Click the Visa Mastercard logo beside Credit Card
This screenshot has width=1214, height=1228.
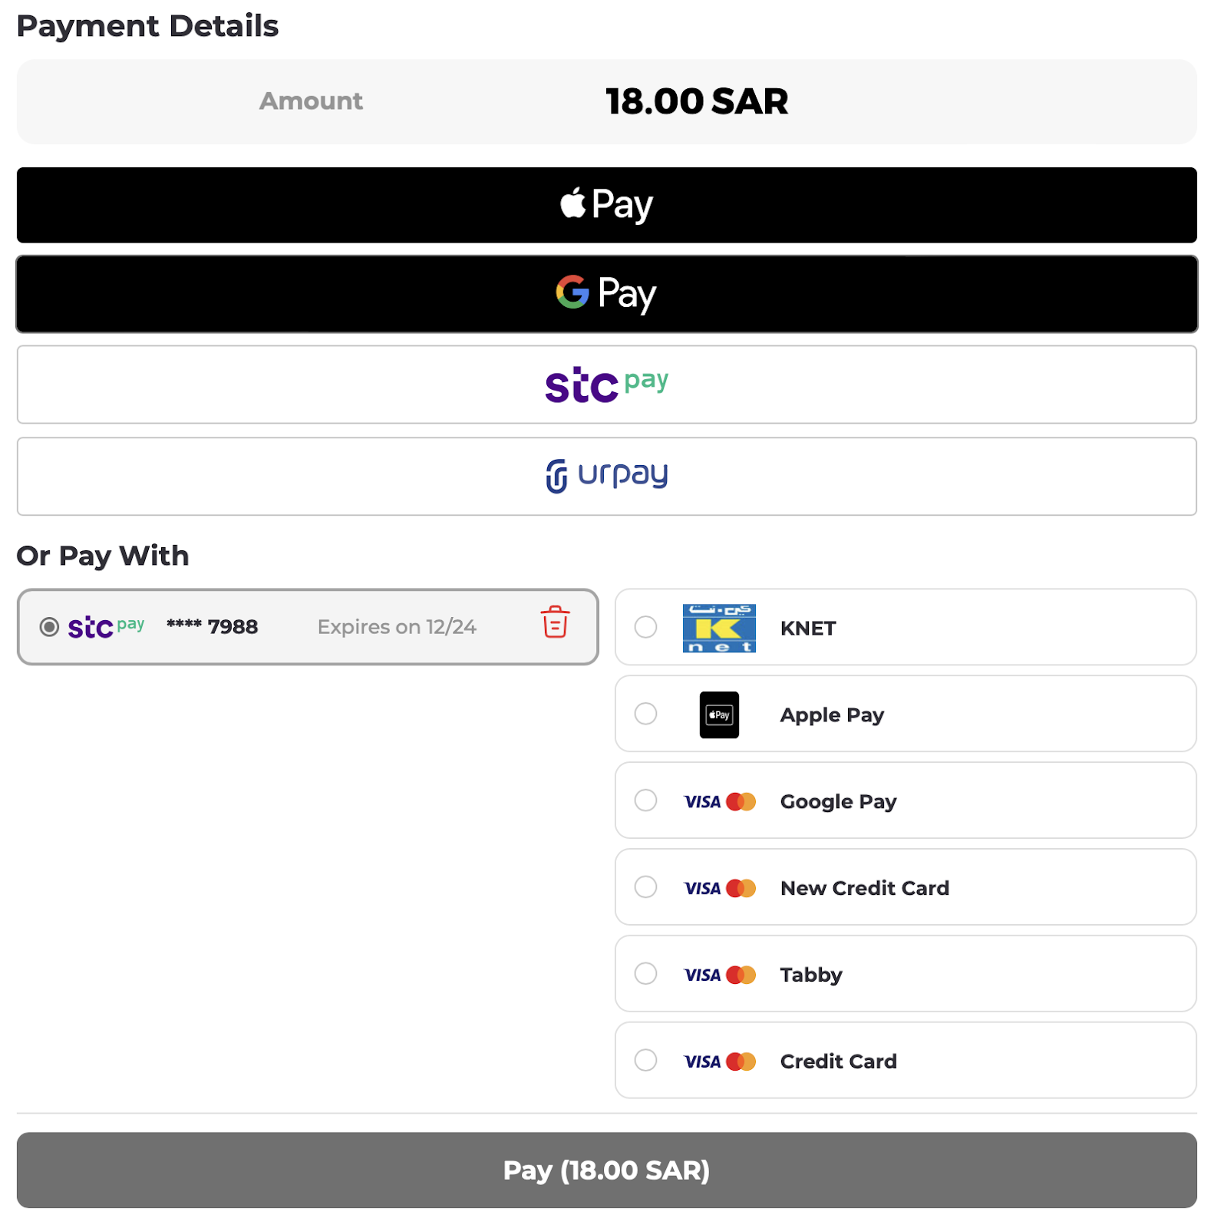pos(719,1061)
